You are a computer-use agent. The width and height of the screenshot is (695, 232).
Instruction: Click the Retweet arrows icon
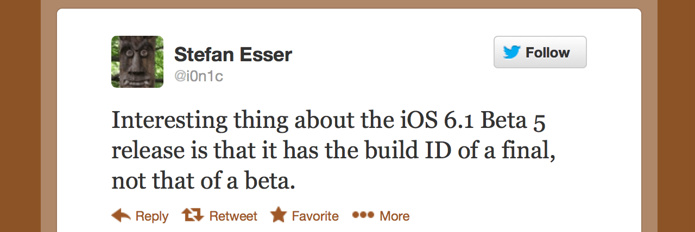tap(192, 216)
